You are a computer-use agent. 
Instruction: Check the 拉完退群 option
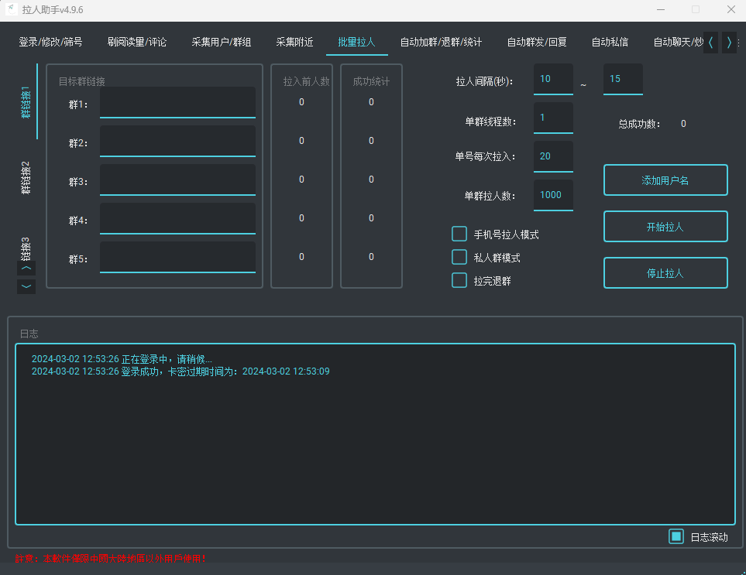coord(459,281)
